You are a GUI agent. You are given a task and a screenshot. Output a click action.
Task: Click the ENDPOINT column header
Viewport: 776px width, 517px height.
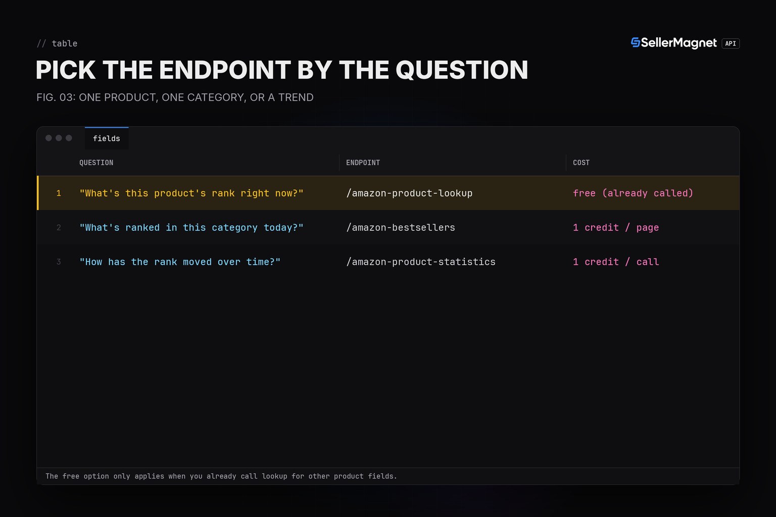point(363,163)
